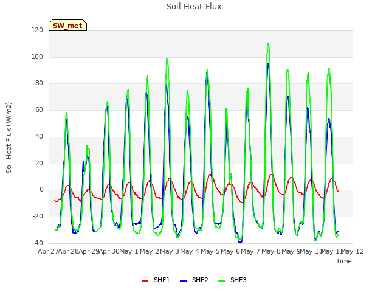Viewport: 389px width, 292px height.
Task: Click the Apr 28 x-axis label
Action: (69, 251)
